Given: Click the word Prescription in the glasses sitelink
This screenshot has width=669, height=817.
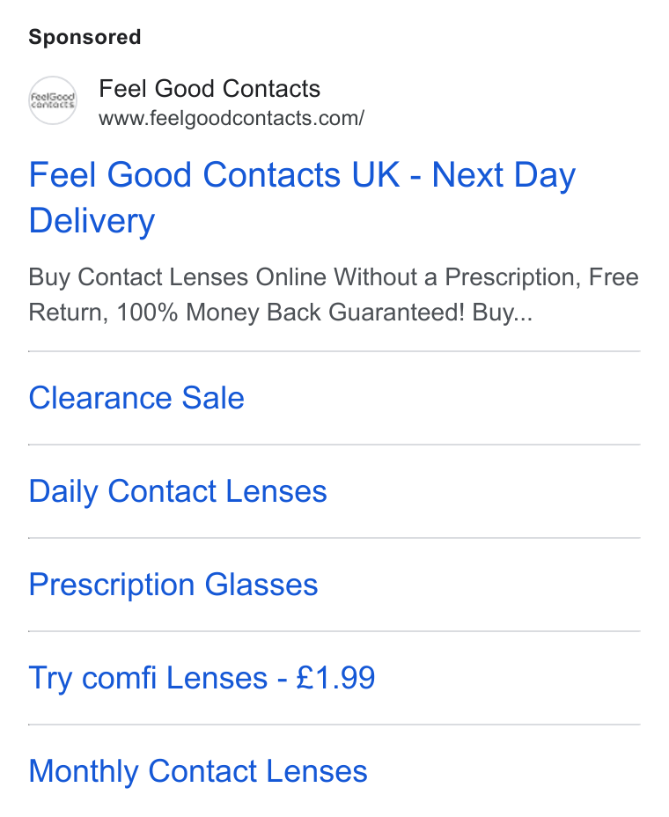Looking at the screenshot, I should point(112,585).
